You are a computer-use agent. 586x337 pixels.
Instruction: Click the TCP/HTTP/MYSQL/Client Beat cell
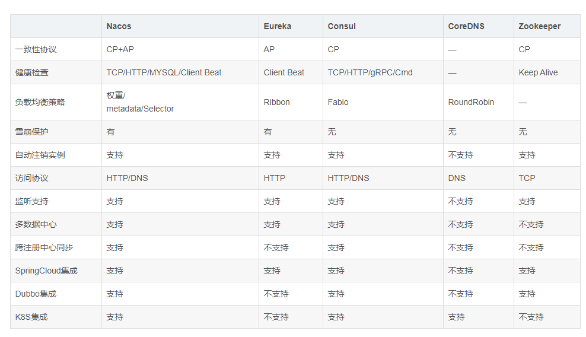164,72
